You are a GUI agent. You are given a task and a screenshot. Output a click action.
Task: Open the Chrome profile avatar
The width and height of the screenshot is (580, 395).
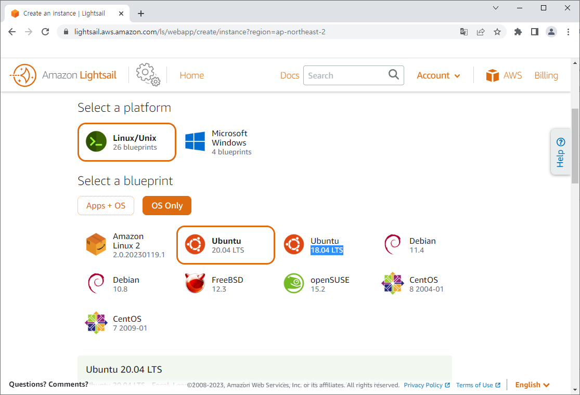click(x=551, y=32)
